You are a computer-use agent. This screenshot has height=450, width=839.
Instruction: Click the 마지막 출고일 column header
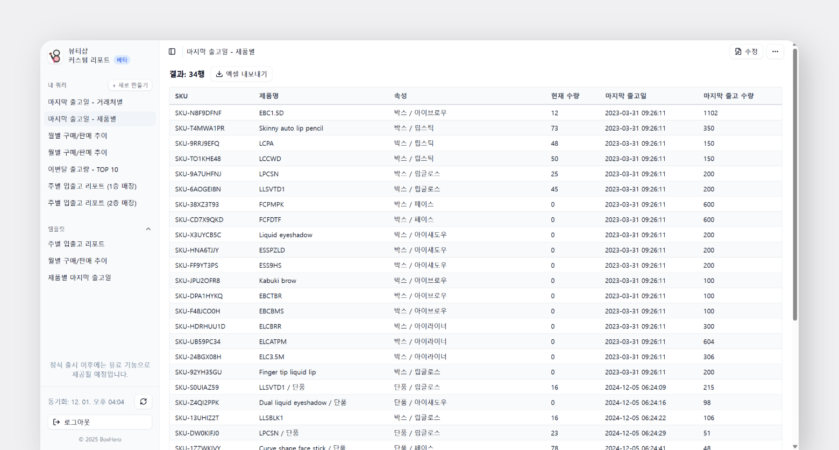coord(625,96)
